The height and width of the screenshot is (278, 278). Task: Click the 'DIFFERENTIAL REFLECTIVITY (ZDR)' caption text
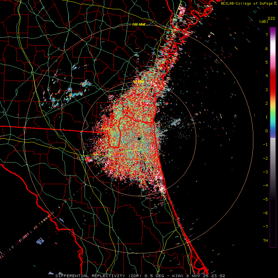click(99, 276)
